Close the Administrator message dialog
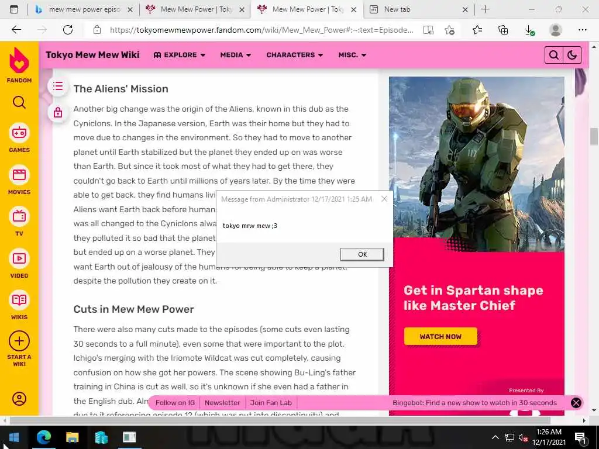Screen dimensions: 599x449 pos(384,199)
